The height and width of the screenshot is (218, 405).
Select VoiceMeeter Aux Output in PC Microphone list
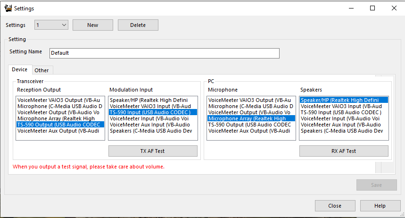pyautogui.click(x=251, y=131)
